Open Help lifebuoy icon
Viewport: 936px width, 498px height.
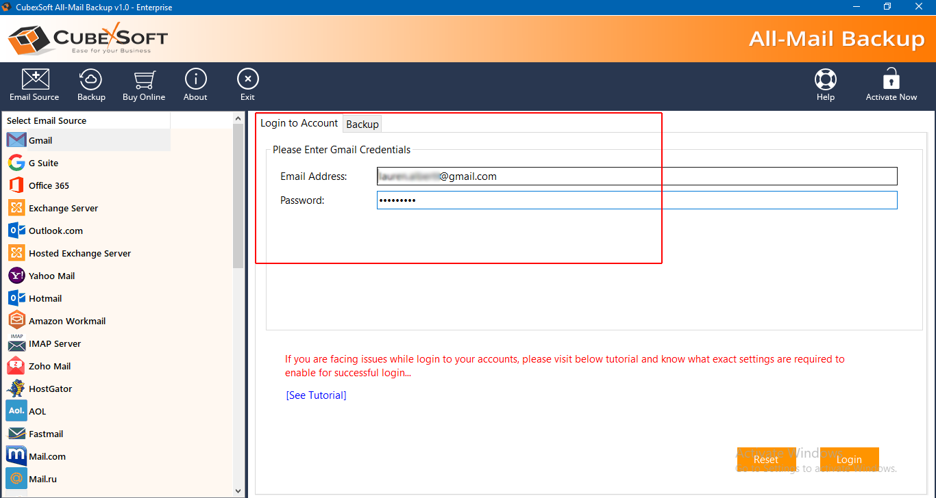pyautogui.click(x=825, y=80)
